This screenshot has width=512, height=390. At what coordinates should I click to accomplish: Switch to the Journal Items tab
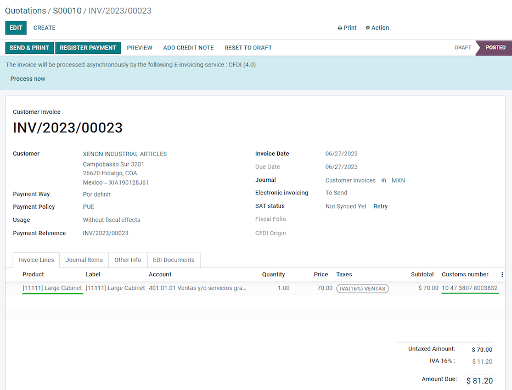pos(84,260)
